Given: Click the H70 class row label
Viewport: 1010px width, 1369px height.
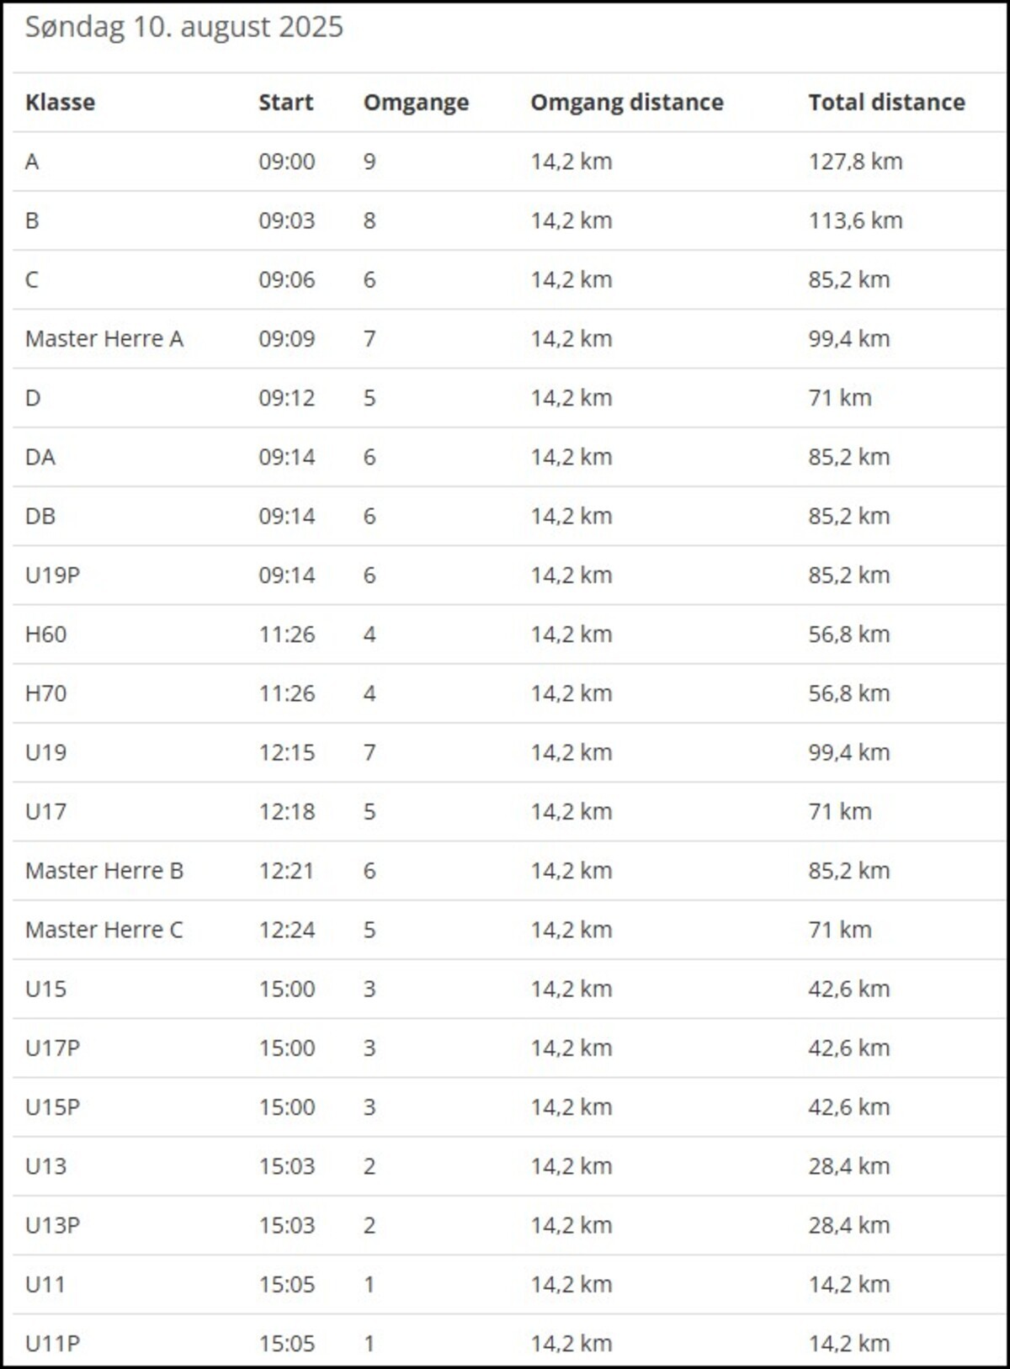Looking at the screenshot, I should point(45,693).
